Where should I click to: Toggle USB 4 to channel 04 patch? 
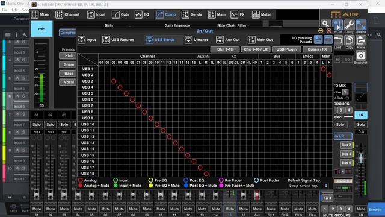(x=120, y=87)
